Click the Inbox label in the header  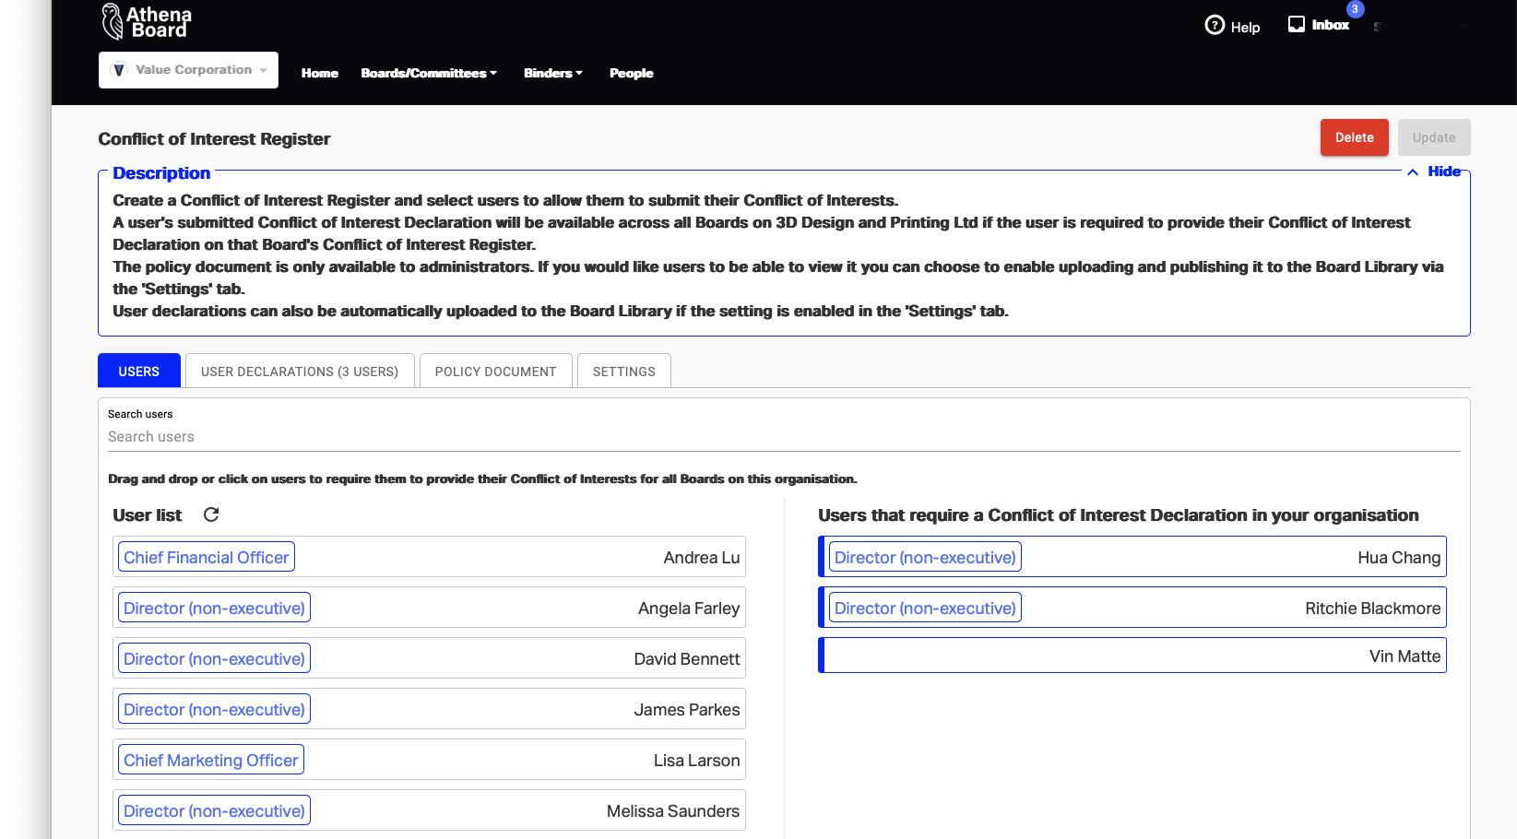pos(1330,25)
